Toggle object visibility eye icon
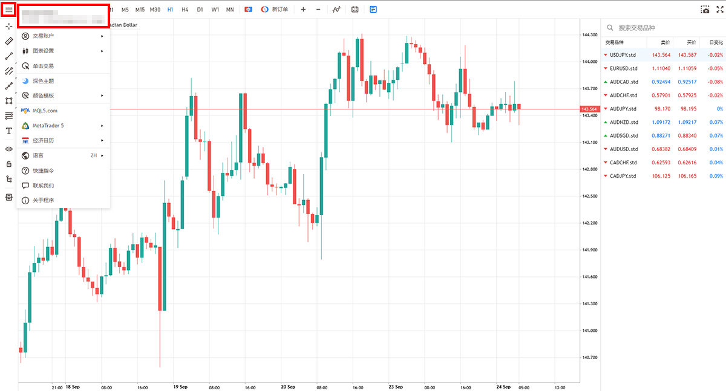The width and height of the screenshot is (726, 391). (8, 149)
